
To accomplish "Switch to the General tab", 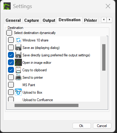I will pos(13,20).
